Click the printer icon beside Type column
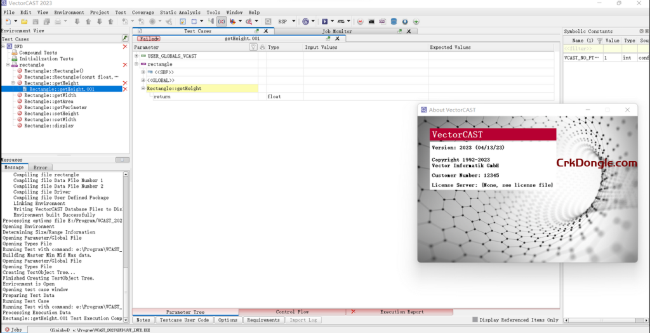This screenshot has height=333, width=650. [x=263, y=48]
